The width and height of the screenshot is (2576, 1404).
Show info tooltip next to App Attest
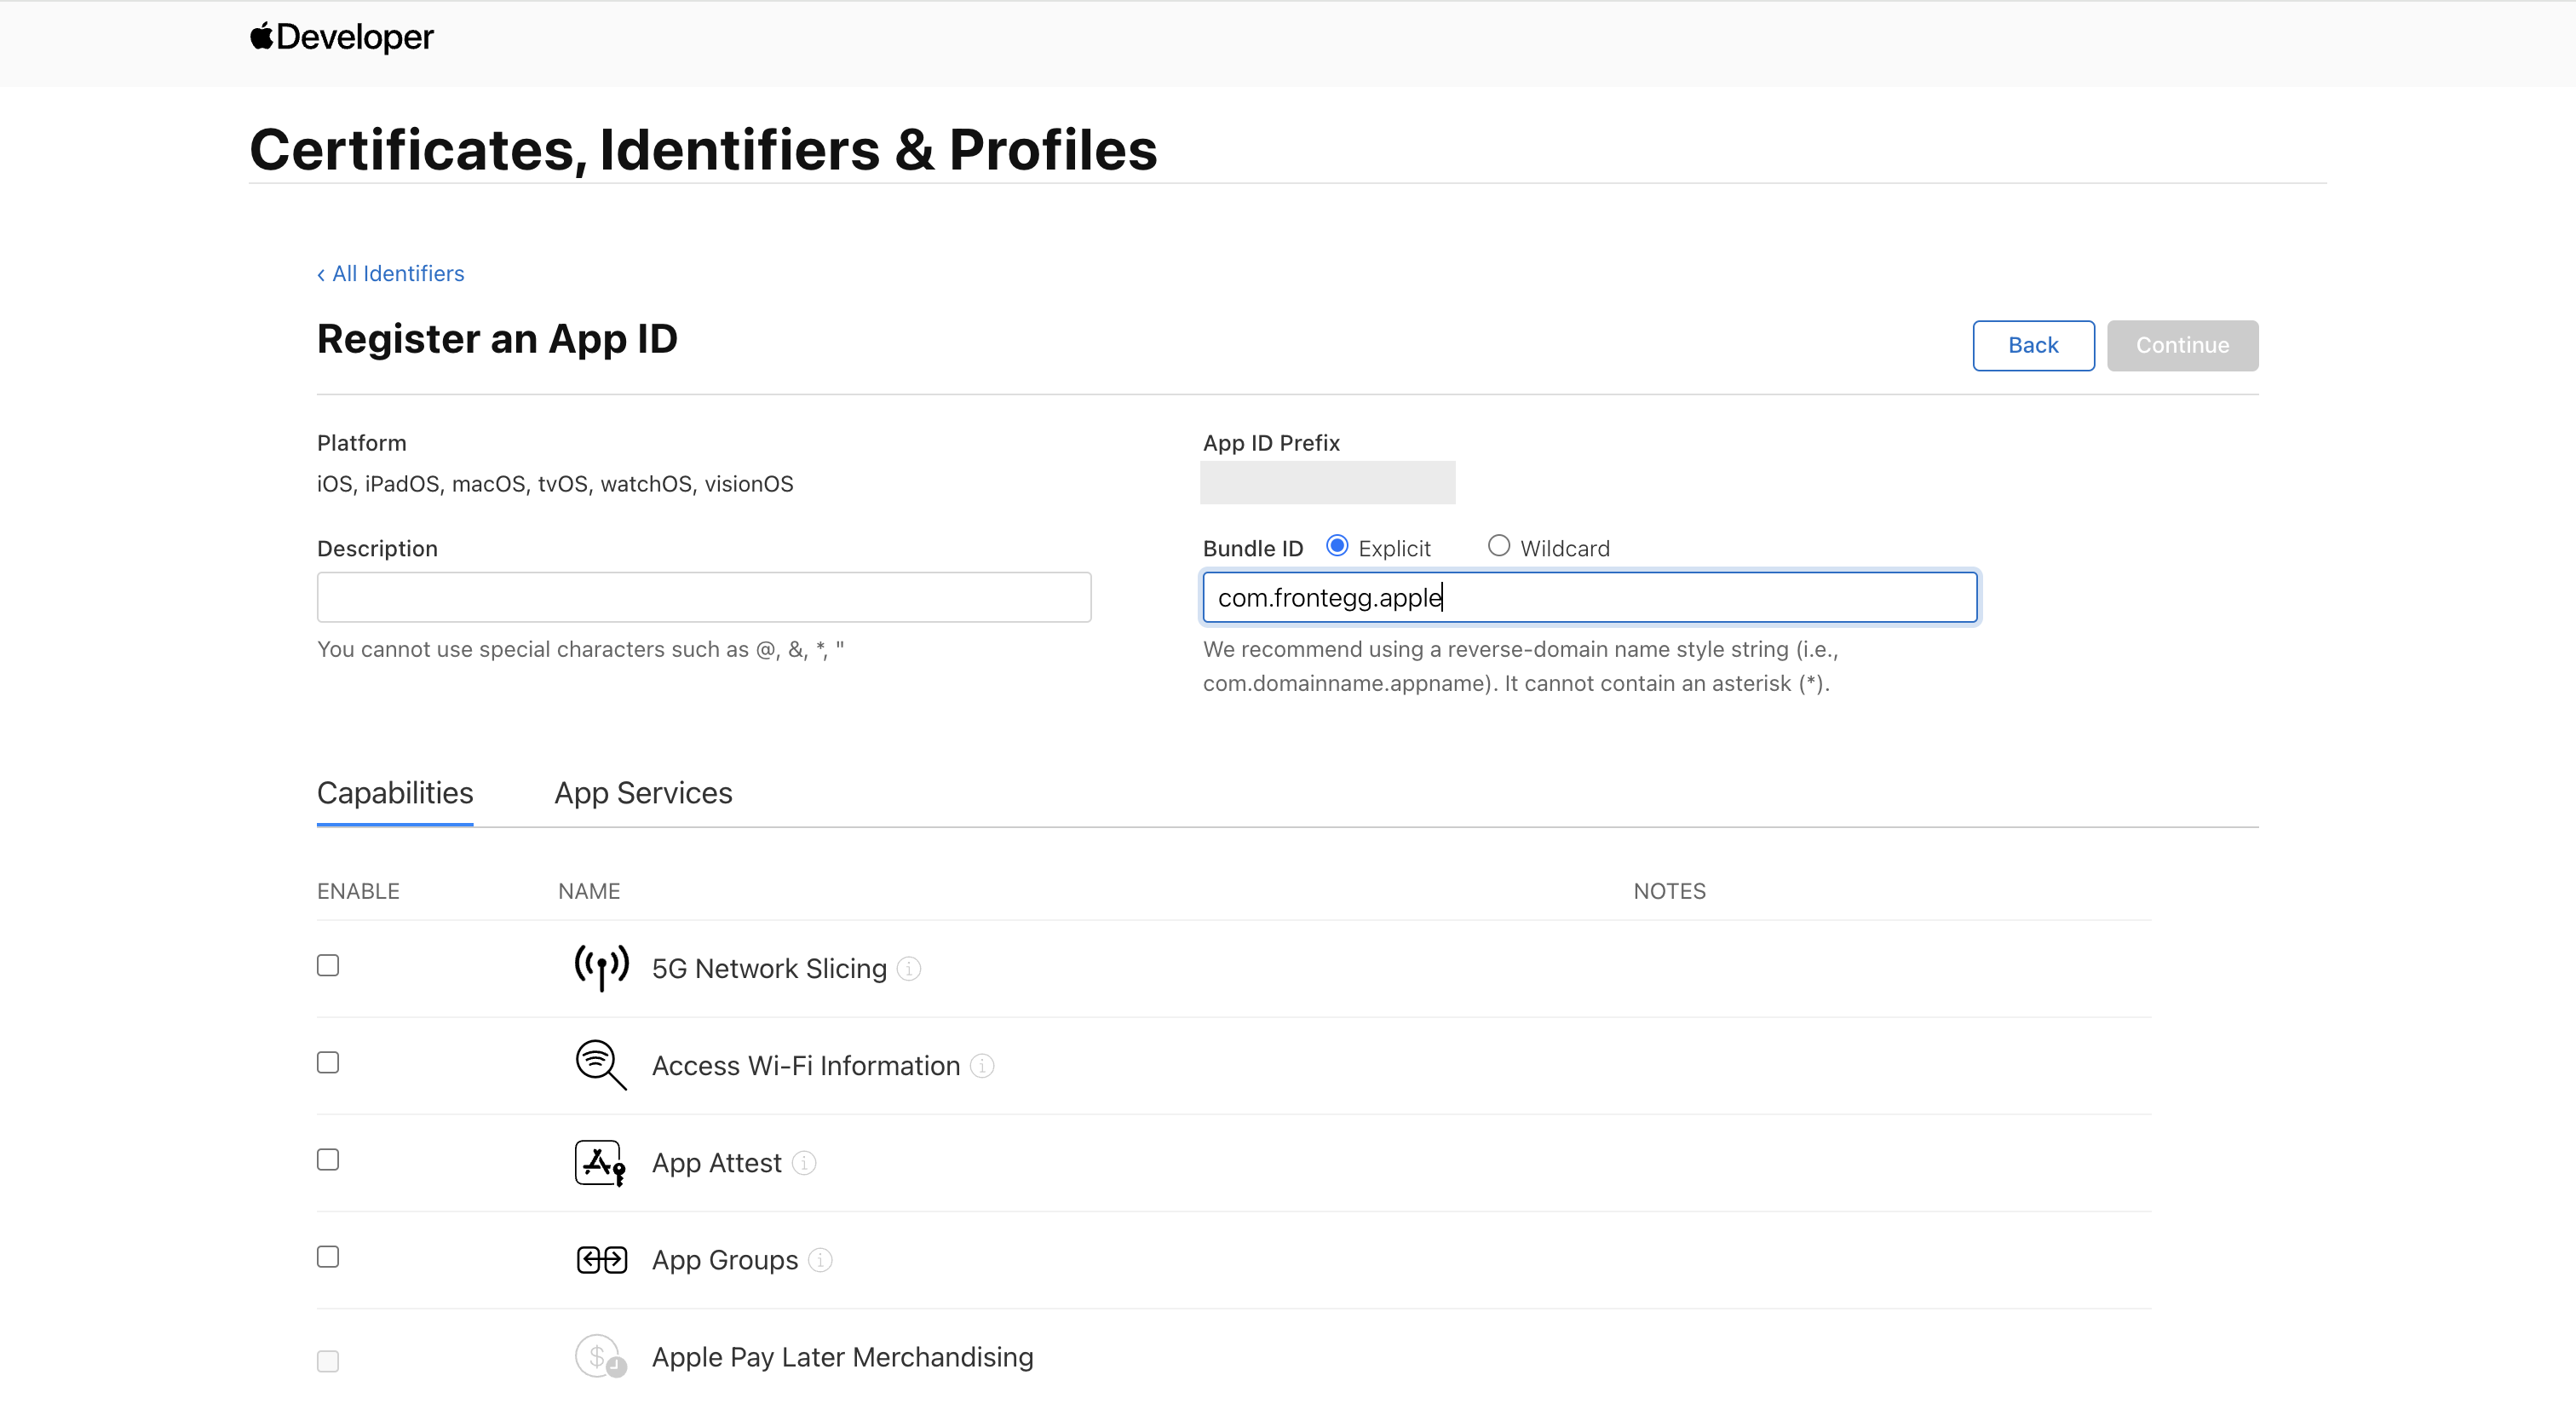804,1162
